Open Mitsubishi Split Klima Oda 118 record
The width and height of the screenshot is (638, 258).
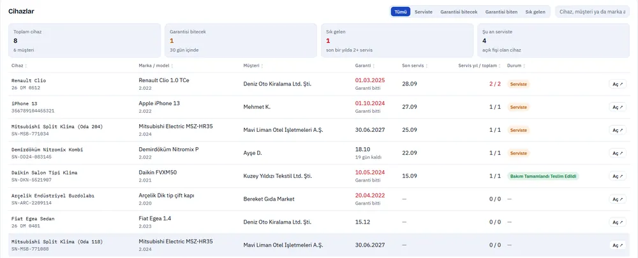pos(618,245)
